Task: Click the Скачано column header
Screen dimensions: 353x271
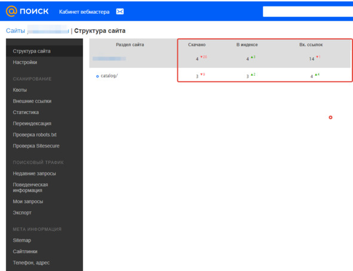Action: pos(197,45)
